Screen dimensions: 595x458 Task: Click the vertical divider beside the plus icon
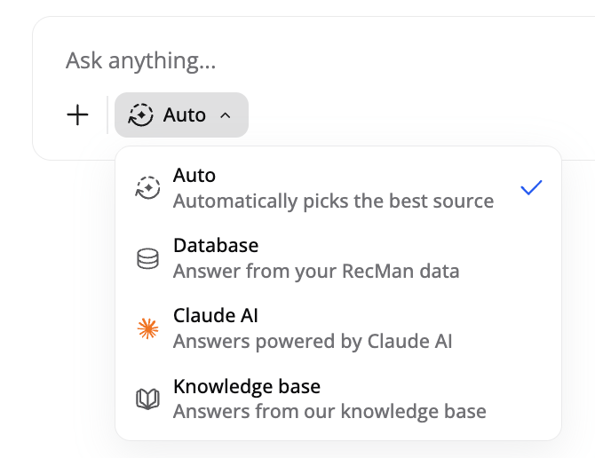click(107, 114)
